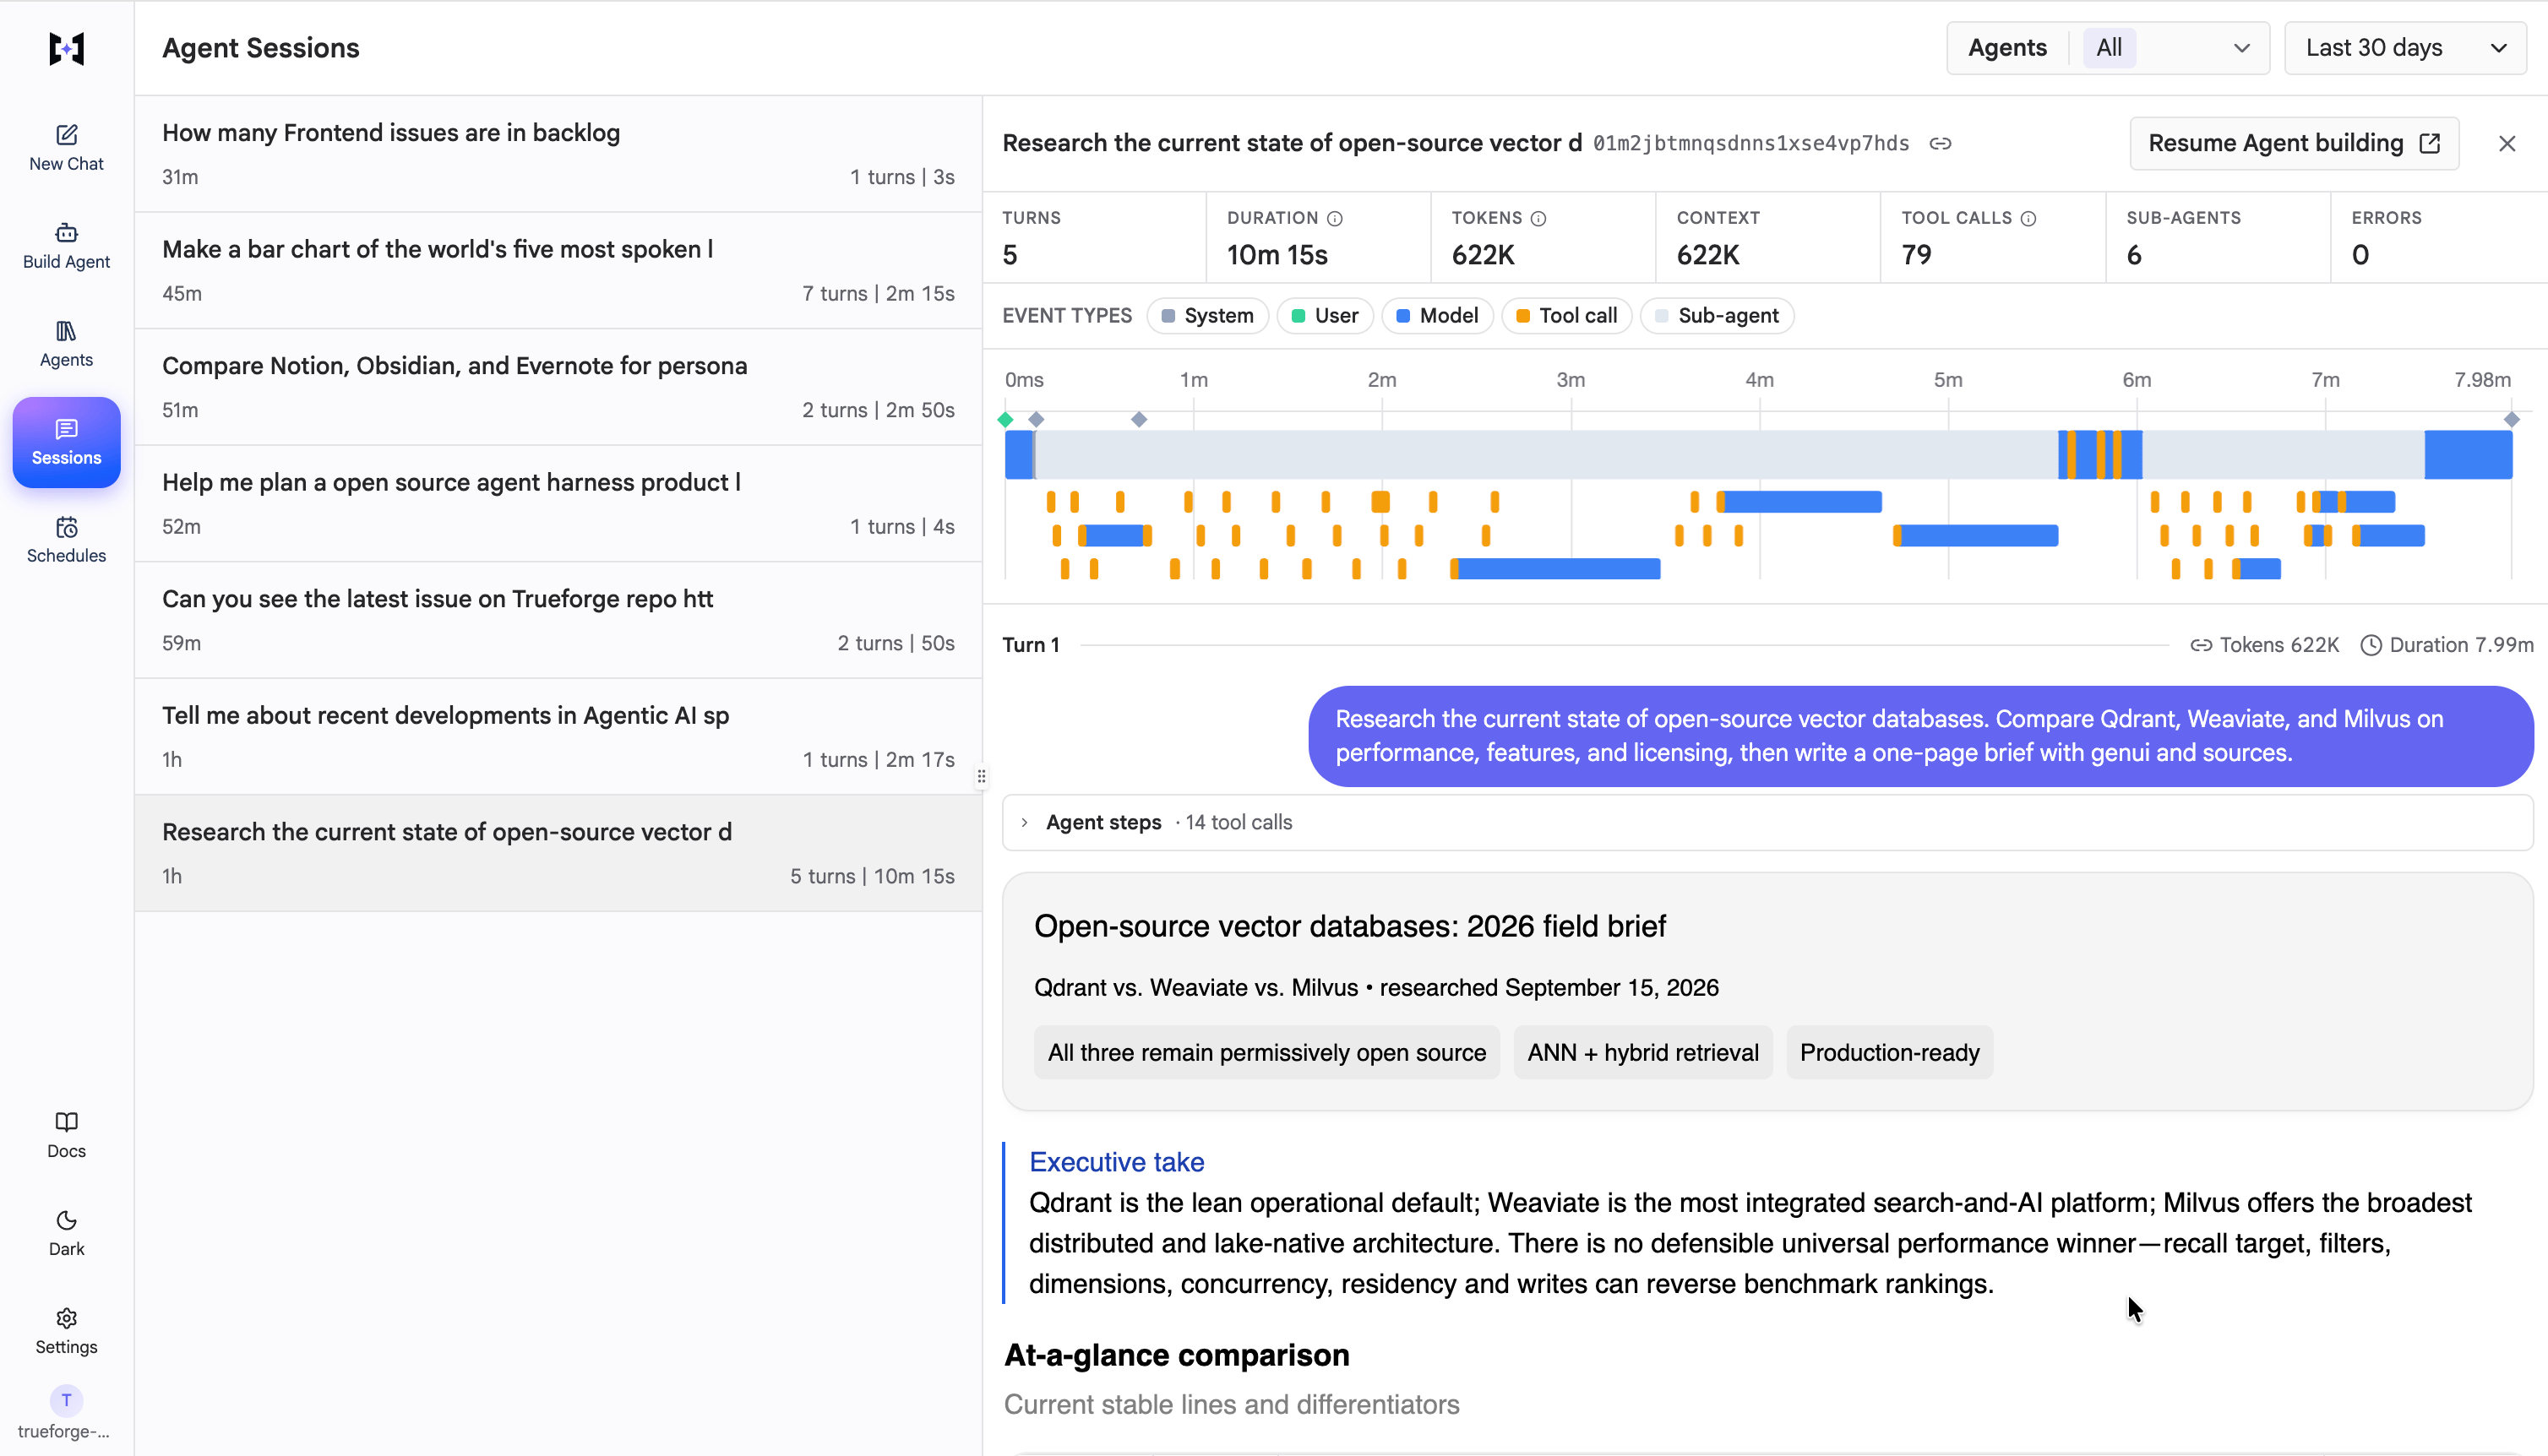Close the session detail panel

pyautogui.click(x=2507, y=143)
